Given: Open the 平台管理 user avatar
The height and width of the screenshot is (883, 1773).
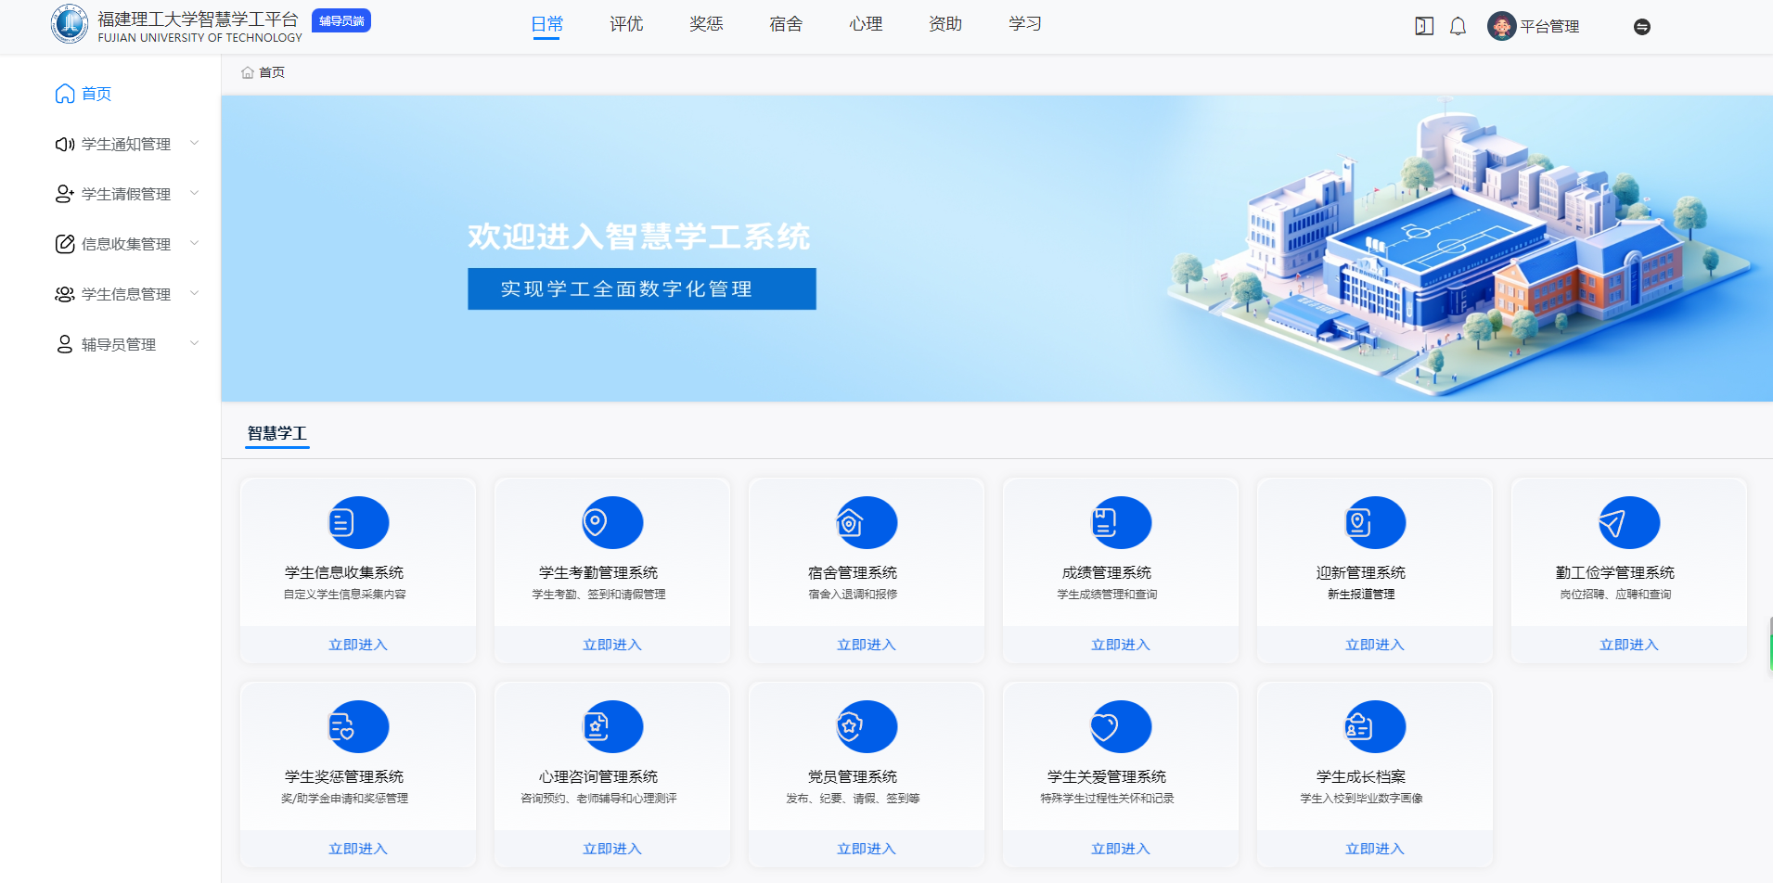Looking at the screenshot, I should coord(1501,26).
